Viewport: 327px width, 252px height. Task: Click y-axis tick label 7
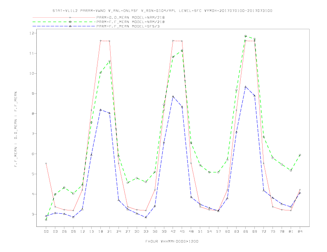[x=33, y=134]
